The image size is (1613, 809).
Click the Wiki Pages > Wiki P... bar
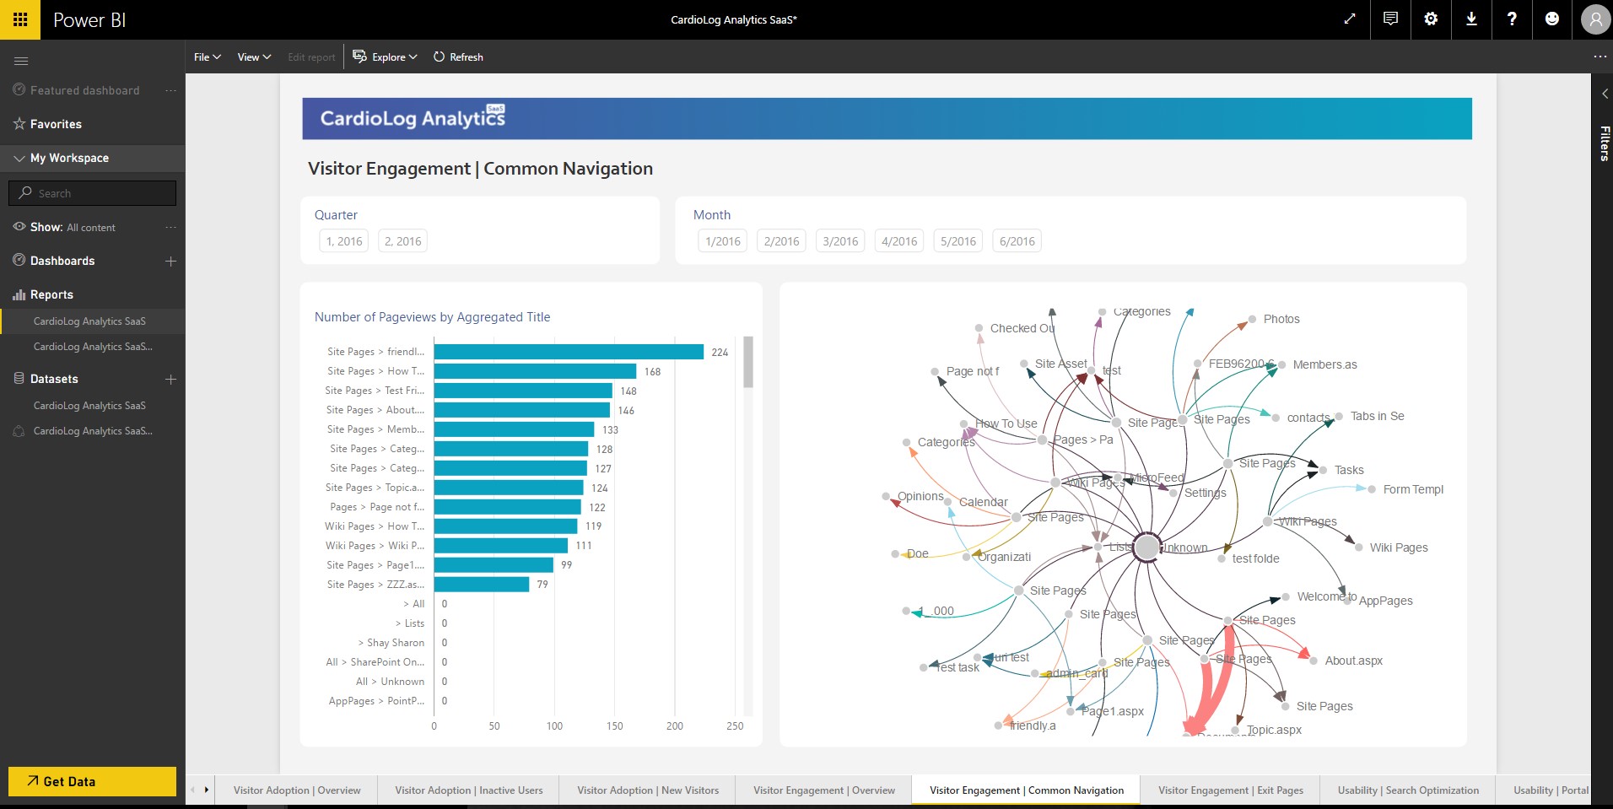[x=501, y=546]
